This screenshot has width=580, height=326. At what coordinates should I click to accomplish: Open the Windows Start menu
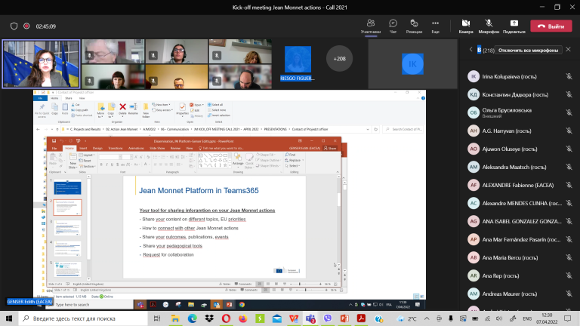[x=9, y=318]
